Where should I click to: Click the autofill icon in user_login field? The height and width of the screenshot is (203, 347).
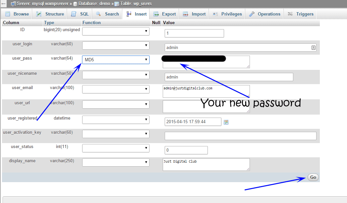tap(314, 48)
